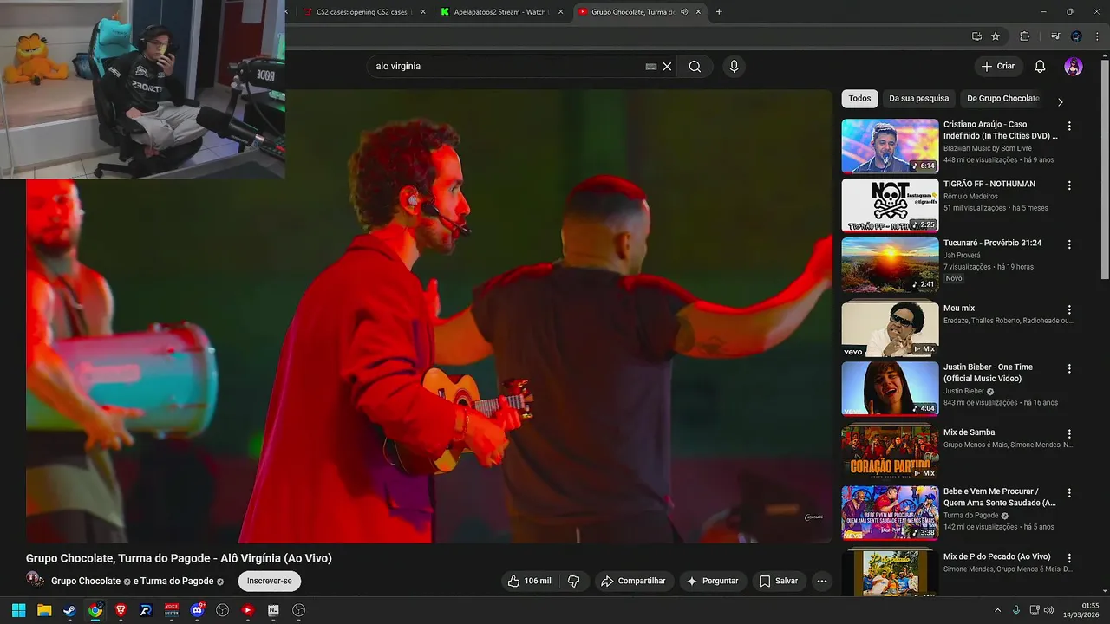This screenshot has width=1110, height=624.
Task: Close the Apelapatoos2 Stream tab
Action: point(561,12)
